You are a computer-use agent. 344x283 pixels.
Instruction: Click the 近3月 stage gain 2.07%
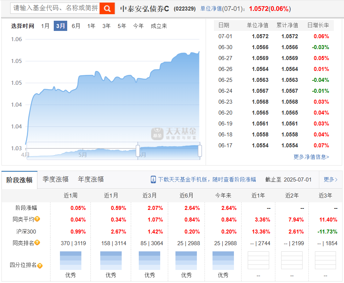(155, 208)
